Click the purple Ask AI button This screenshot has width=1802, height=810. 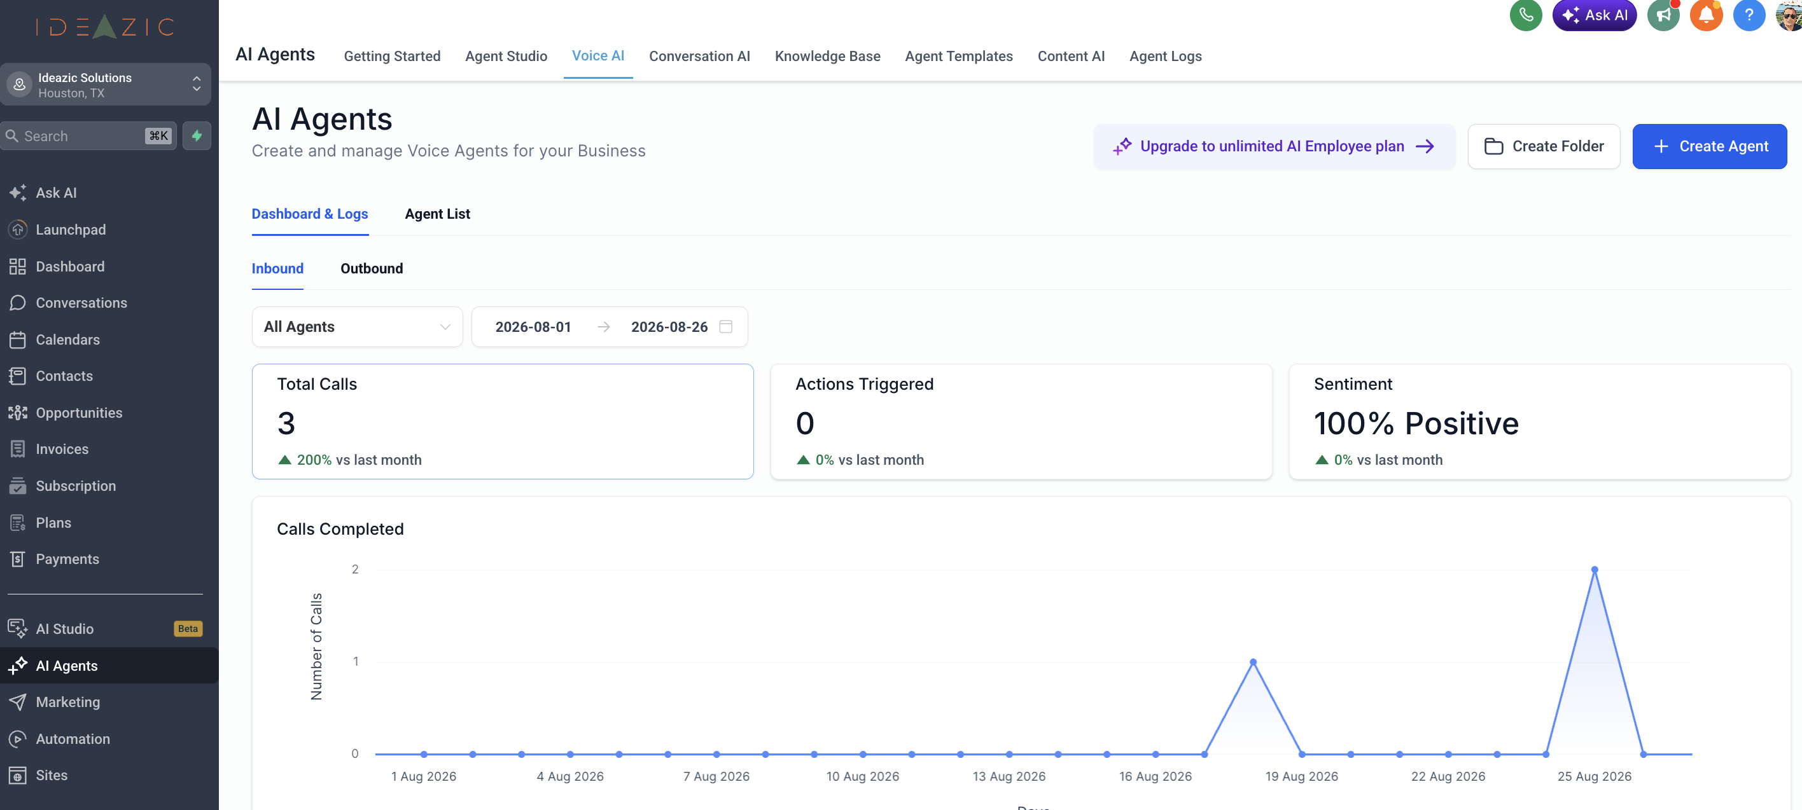coord(1593,15)
